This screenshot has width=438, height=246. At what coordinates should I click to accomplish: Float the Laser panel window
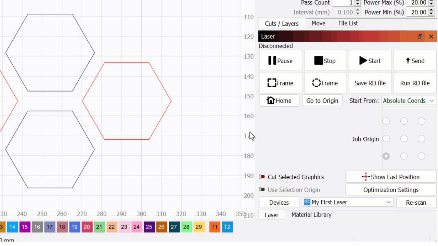click(x=420, y=37)
